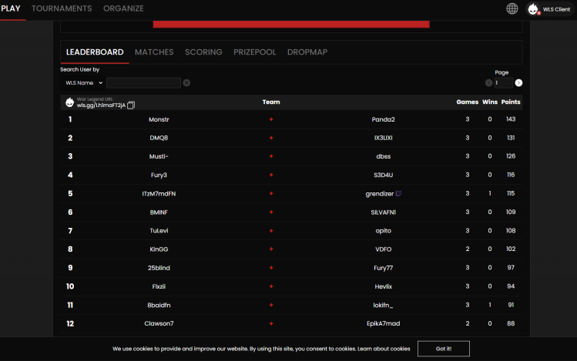Image resolution: width=577 pixels, height=361 pixels.
Task: Go to the previous leaderboard page
Action: [488, 82]
